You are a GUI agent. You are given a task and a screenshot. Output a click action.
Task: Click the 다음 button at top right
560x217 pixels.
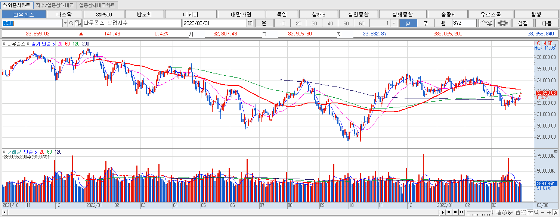tap(547, 23)
